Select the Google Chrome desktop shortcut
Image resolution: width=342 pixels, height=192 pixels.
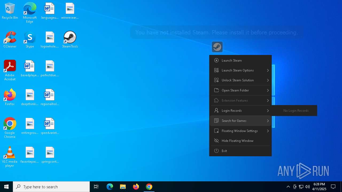(x=10, y=128)
